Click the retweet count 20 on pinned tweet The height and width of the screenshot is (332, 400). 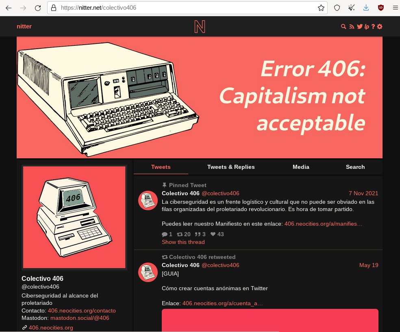tap(184, 235)
